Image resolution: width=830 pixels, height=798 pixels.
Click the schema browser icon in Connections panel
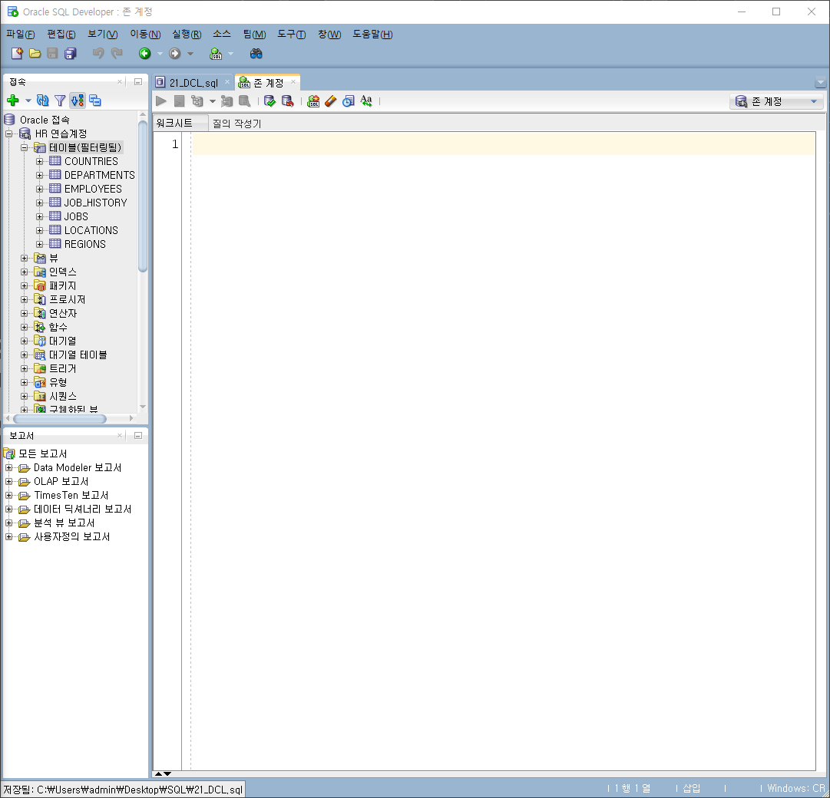coord(95,101)
